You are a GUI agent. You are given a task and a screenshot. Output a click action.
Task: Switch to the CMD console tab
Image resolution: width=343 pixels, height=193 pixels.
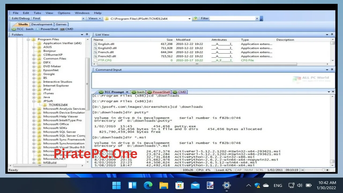click(x=180, y=92)
